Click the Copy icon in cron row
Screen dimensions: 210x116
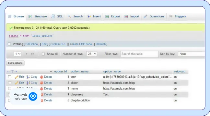pos(28,77)
